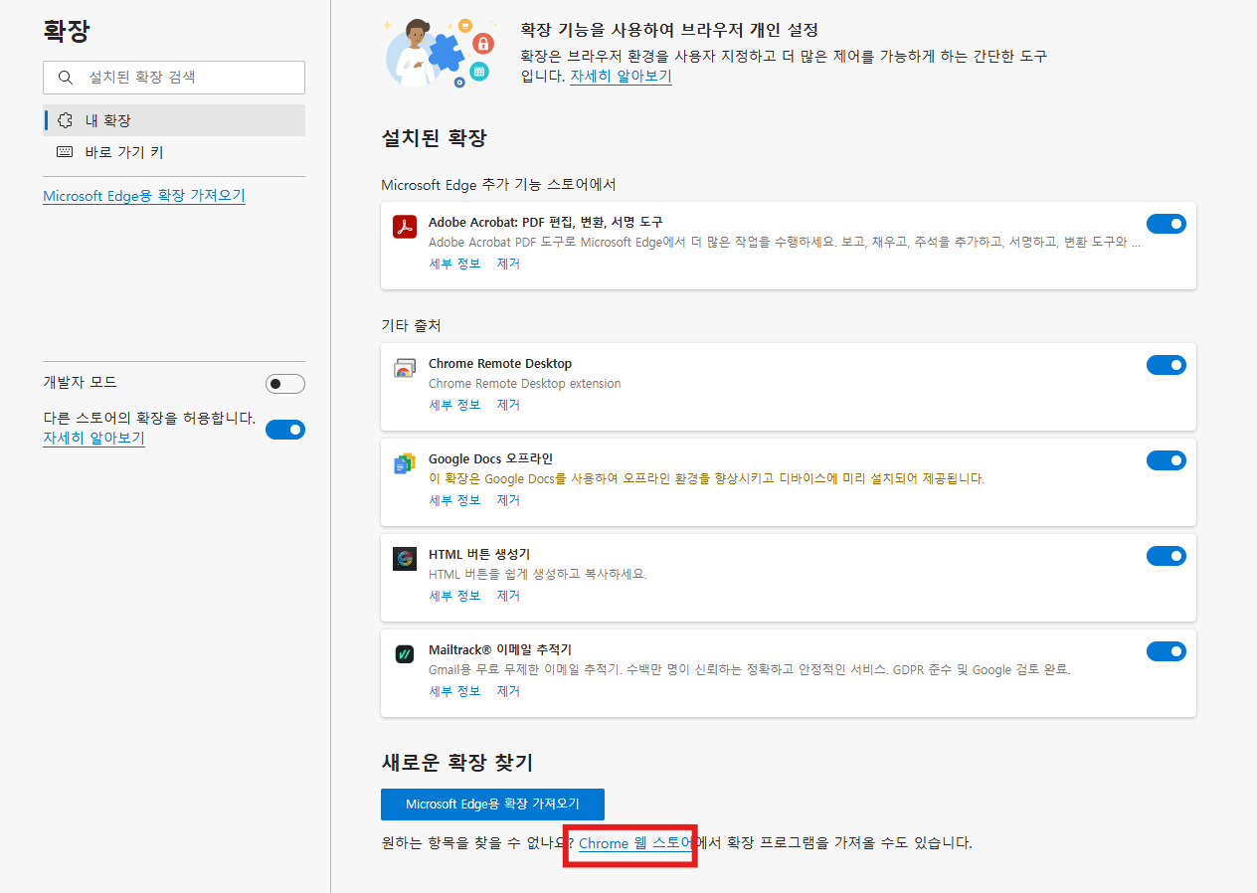Click 자세히 알아보기 under 다른 스토어 setting
The image size is (1257, 893).
pyautogui.click(x=93, y=438)
